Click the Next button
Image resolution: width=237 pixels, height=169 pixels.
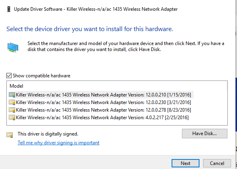186,163
